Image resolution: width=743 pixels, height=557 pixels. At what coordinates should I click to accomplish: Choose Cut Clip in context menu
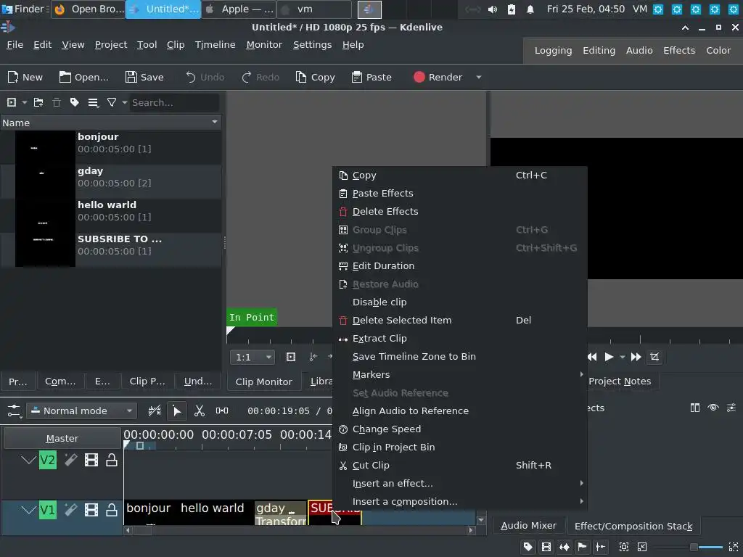pyautogui.click(x=459, y=465)
